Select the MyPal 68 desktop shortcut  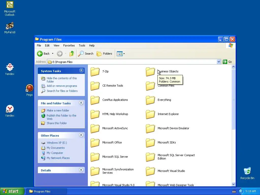point(10,28)
